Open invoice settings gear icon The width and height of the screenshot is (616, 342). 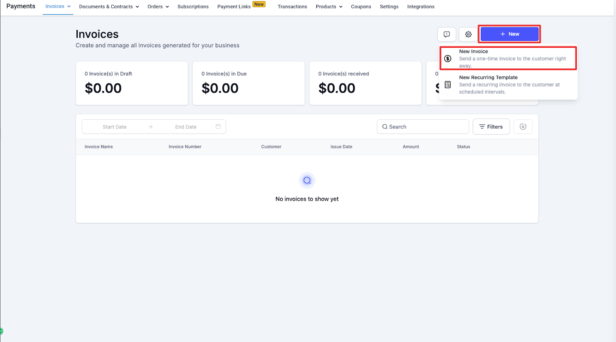coord(468,34)
